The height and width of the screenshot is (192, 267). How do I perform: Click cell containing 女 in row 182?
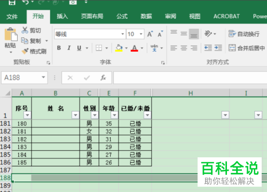89,131
